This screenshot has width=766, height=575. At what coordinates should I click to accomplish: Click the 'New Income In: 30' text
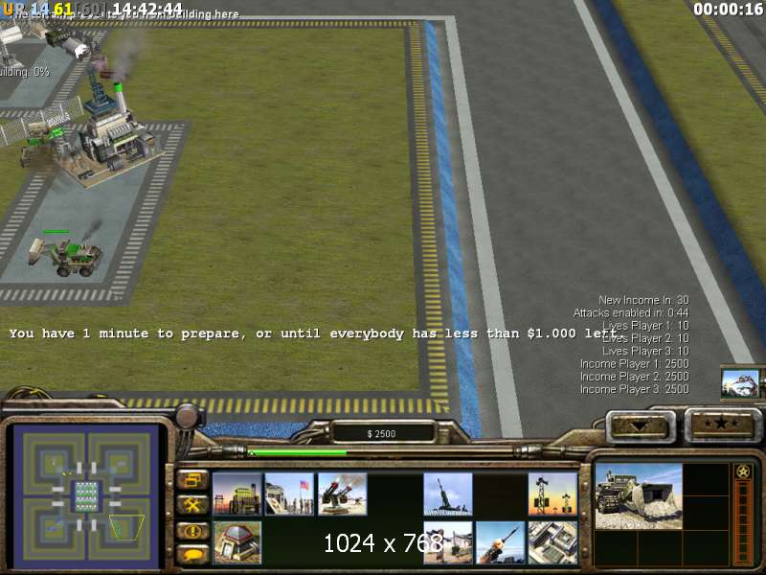pos(643,300)
